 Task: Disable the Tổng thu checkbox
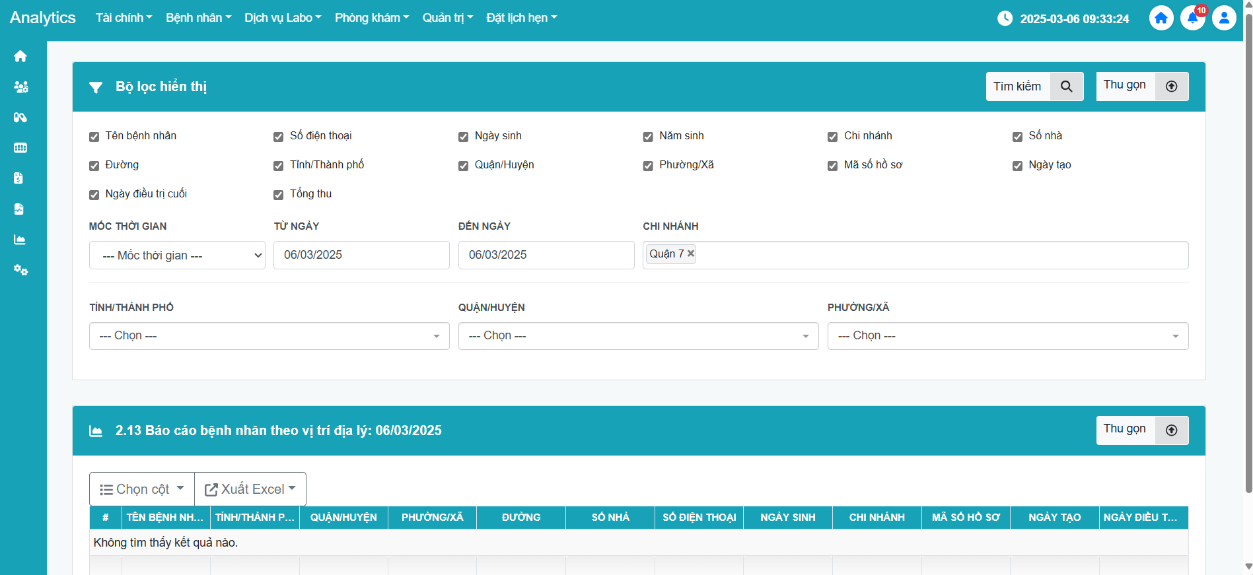tap(279, 195)
